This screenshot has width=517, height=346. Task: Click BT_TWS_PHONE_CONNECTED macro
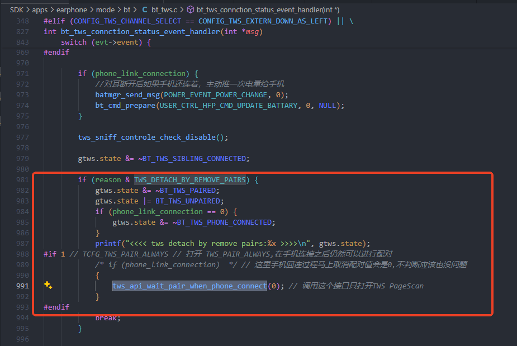click(224, 222)
